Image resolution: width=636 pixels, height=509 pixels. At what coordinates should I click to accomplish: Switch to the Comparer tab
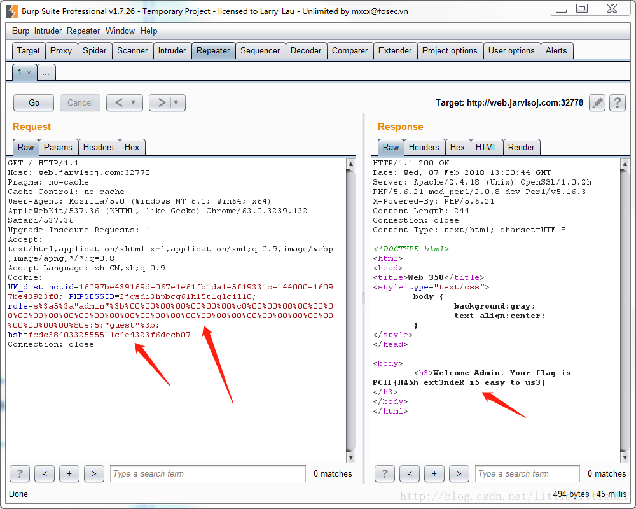tap(350, 51)
